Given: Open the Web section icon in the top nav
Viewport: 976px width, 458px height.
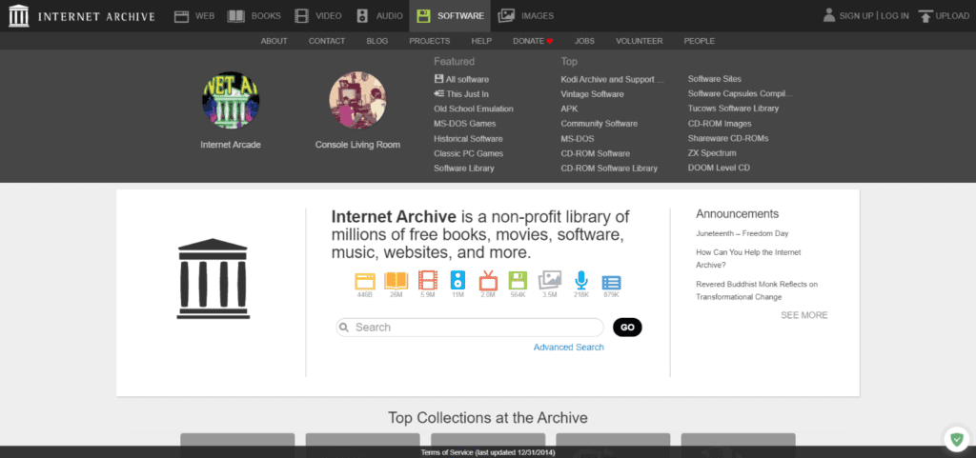Looking at the screenshot, I should click(181, 16).
